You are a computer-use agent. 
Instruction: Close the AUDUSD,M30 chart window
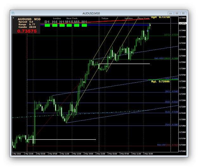pos(183,13)
